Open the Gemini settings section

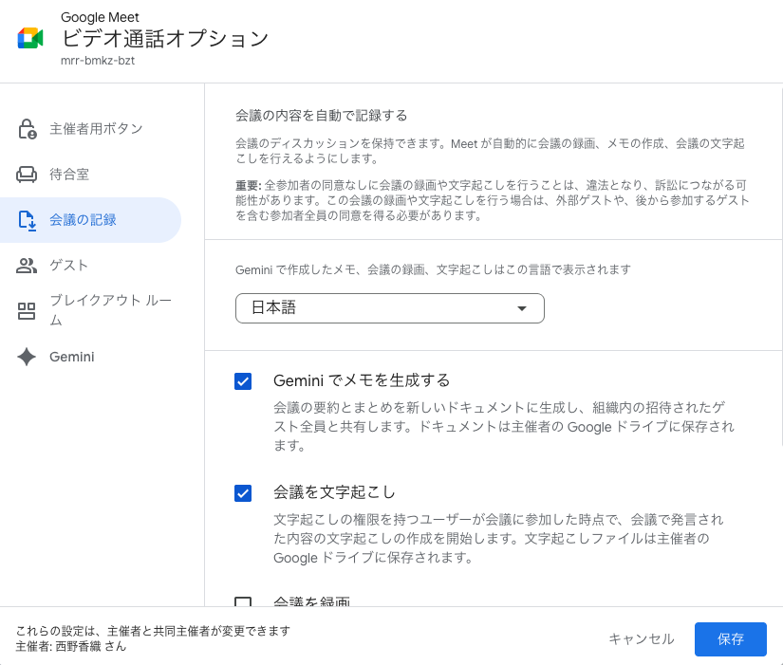point(72,357)
